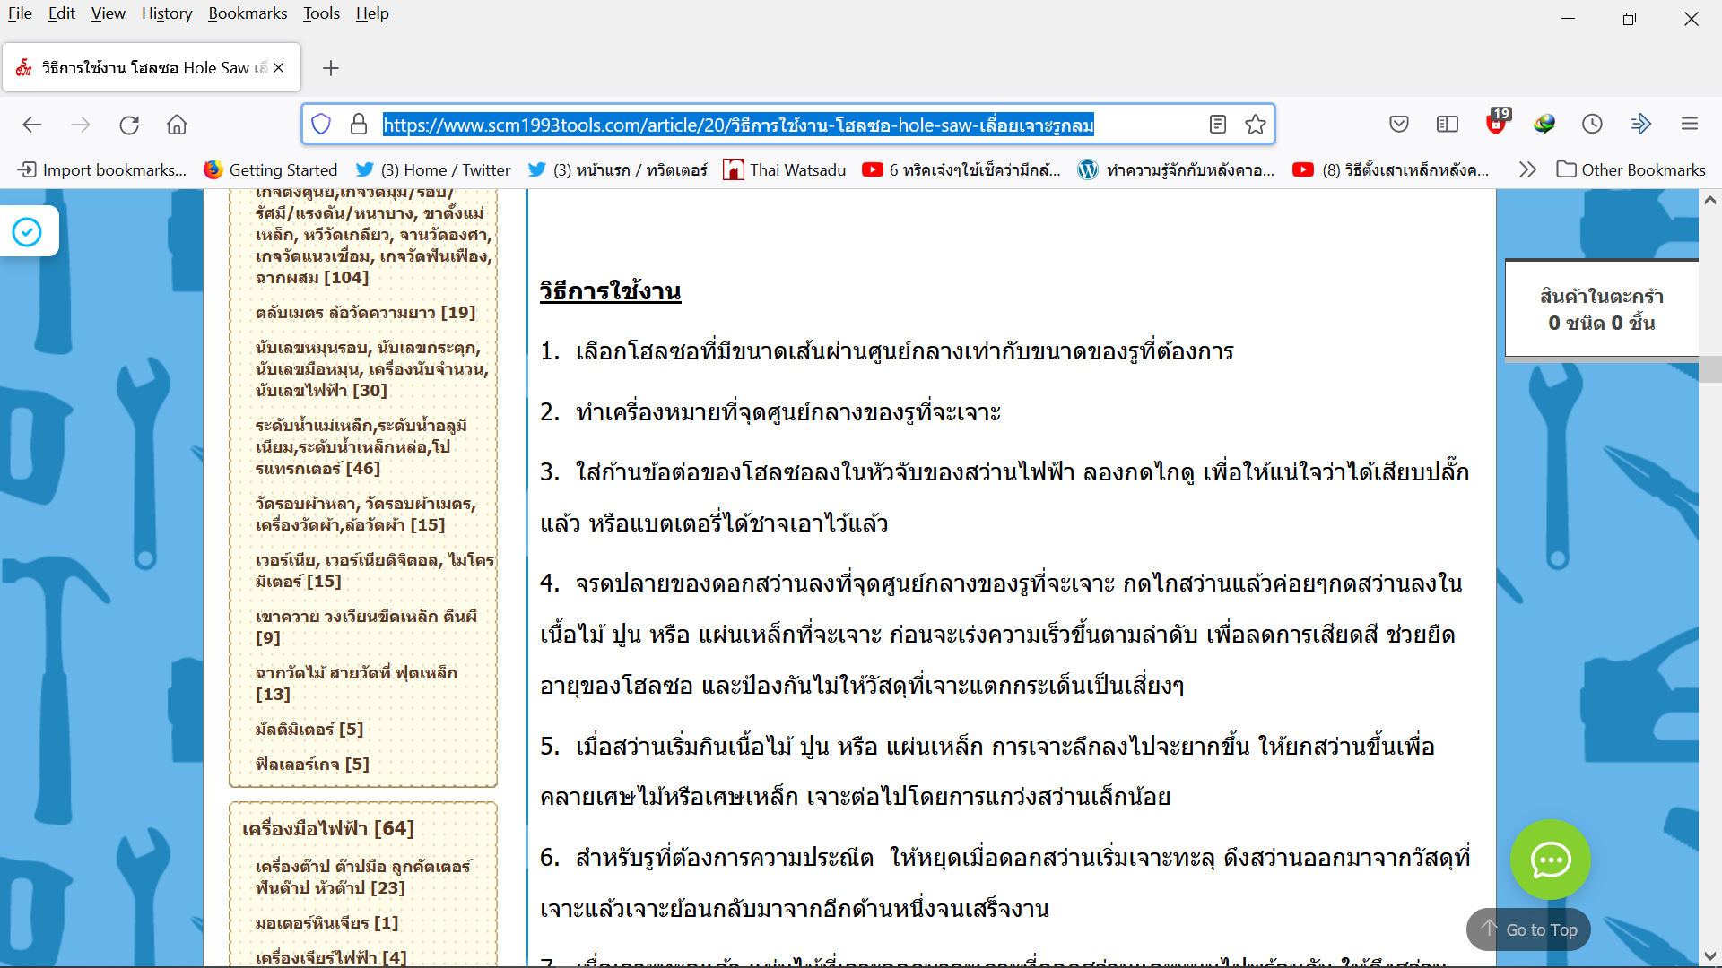1722x968 pixels.
Task: Open the green chat bubble widget
Action: point(1550,860)
